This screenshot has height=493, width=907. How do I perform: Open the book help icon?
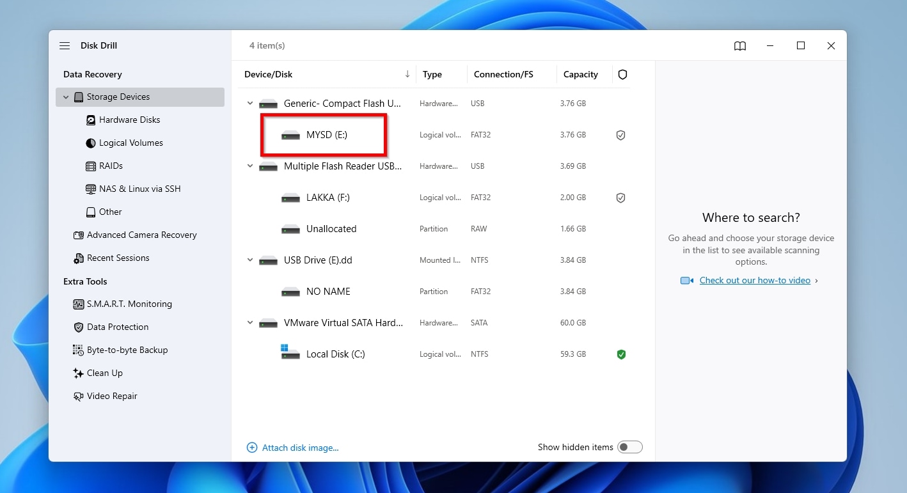pos(740,46)
